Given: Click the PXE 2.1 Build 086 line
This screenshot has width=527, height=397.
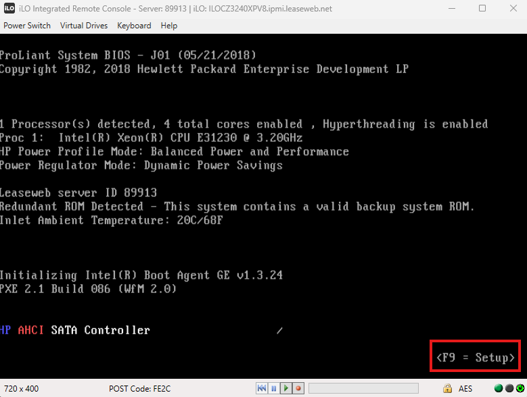Looking at the screenshot, I should 88,289.
